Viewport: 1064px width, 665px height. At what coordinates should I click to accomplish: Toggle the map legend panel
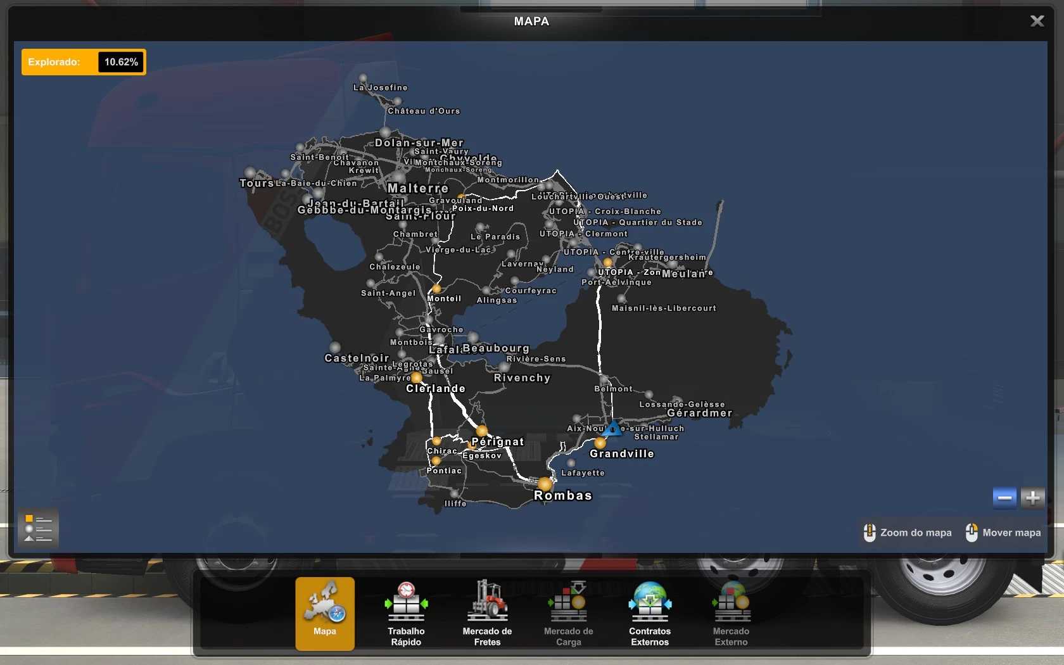[38, 528]
